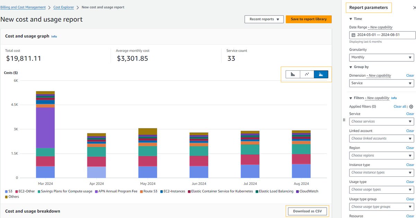Click Save to report library
Viewport: 416px width, 218px height.
coord(309,19)
